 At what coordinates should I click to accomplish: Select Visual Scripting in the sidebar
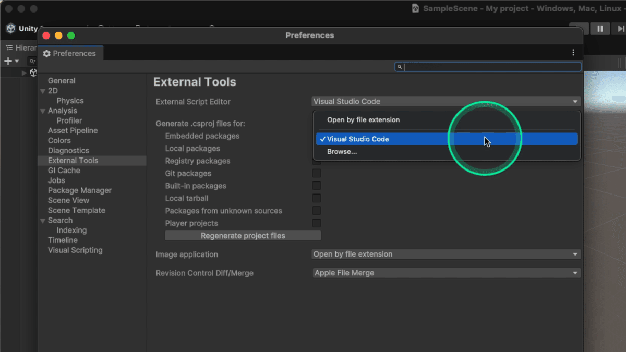pos(75,250)
